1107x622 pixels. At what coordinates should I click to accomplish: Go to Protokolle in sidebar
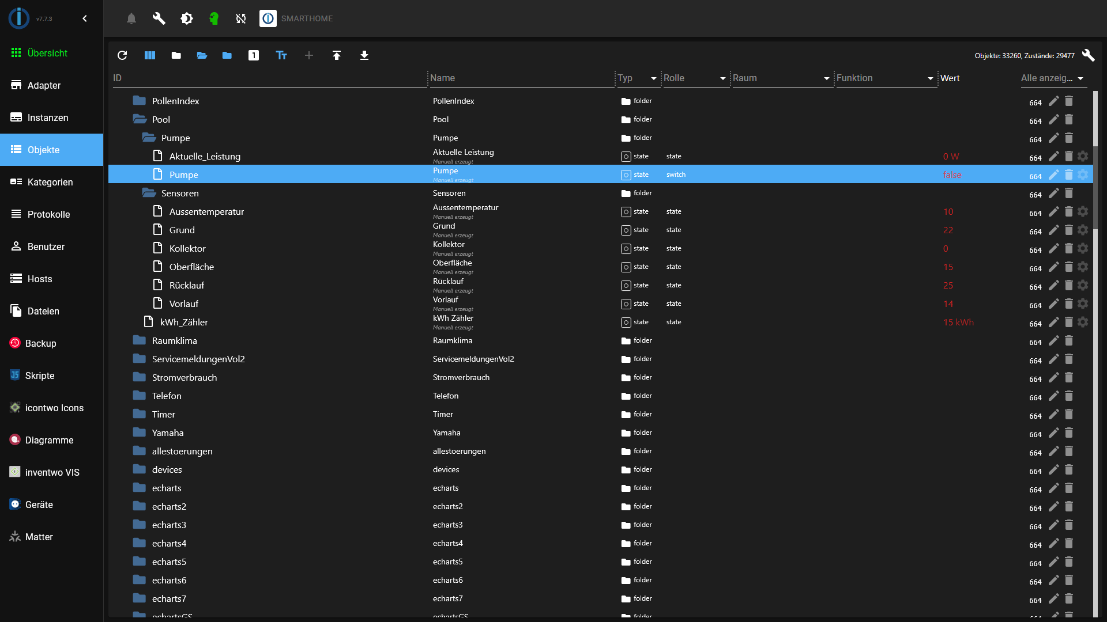(48, 214)
